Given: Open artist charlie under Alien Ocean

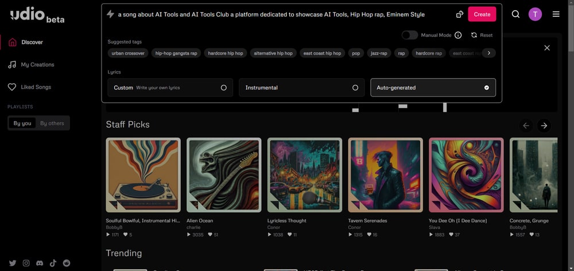Looking at the screenshot, I should pyautogui.click(x=193, y=227).
